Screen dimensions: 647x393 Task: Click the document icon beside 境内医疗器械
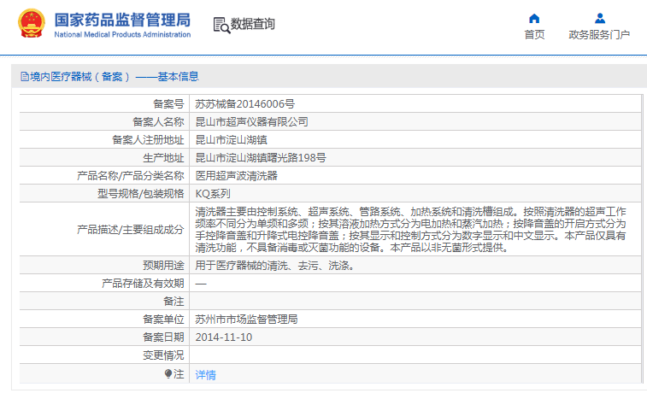point(24,77)
